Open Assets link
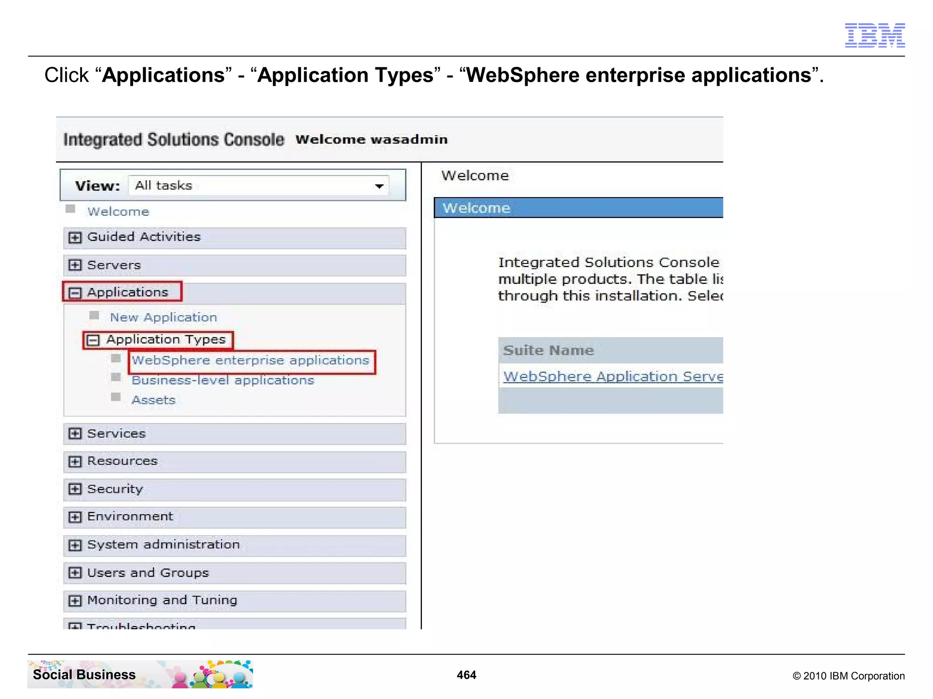 [x=154, y=400]
